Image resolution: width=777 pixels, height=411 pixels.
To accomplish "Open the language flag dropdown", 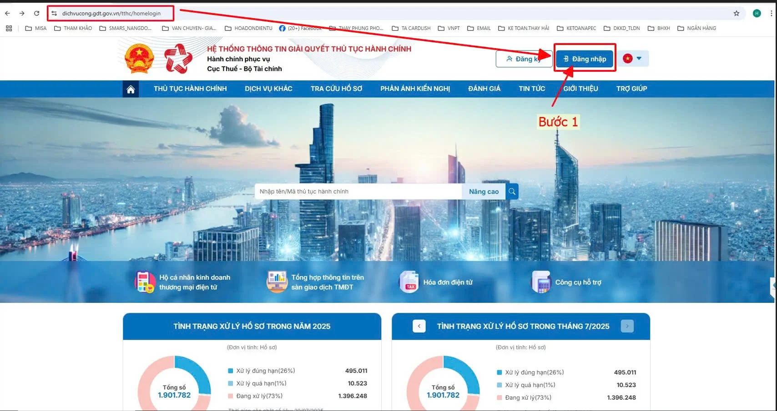I will point(633,59).
